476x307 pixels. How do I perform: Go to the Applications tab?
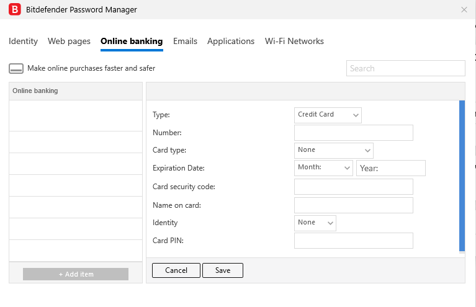click(x=231, y=42)
